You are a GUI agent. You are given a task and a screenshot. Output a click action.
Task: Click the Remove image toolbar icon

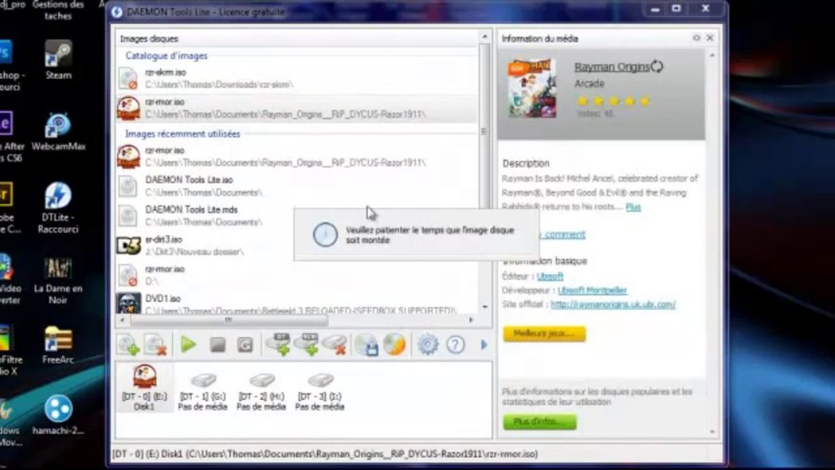click(x=156, y=344)
